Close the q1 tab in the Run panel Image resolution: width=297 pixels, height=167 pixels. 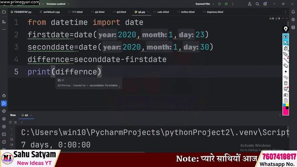point(31,115)
